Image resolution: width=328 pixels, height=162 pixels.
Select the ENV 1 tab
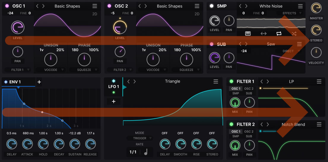tap(13, 82)
